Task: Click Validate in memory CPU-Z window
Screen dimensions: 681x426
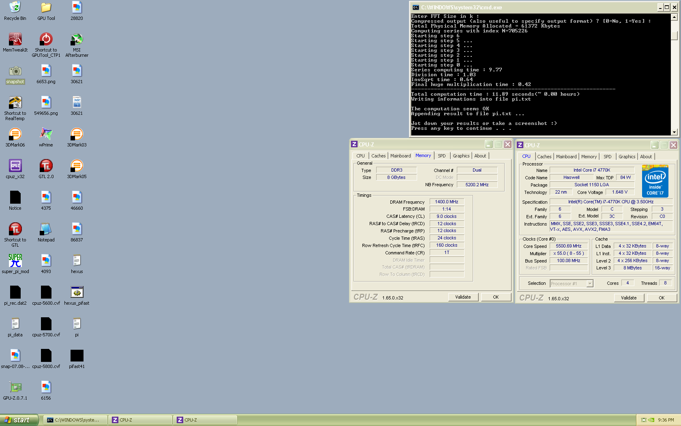Action: (x=463, y=297)
